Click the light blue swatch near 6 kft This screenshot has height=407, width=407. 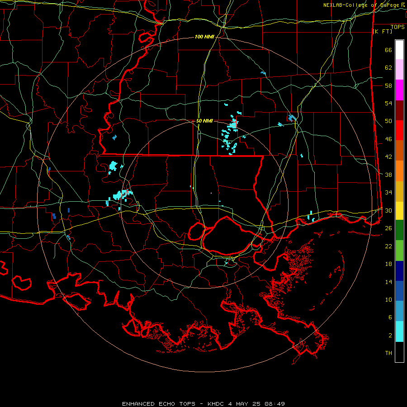(x=399, y=311)
